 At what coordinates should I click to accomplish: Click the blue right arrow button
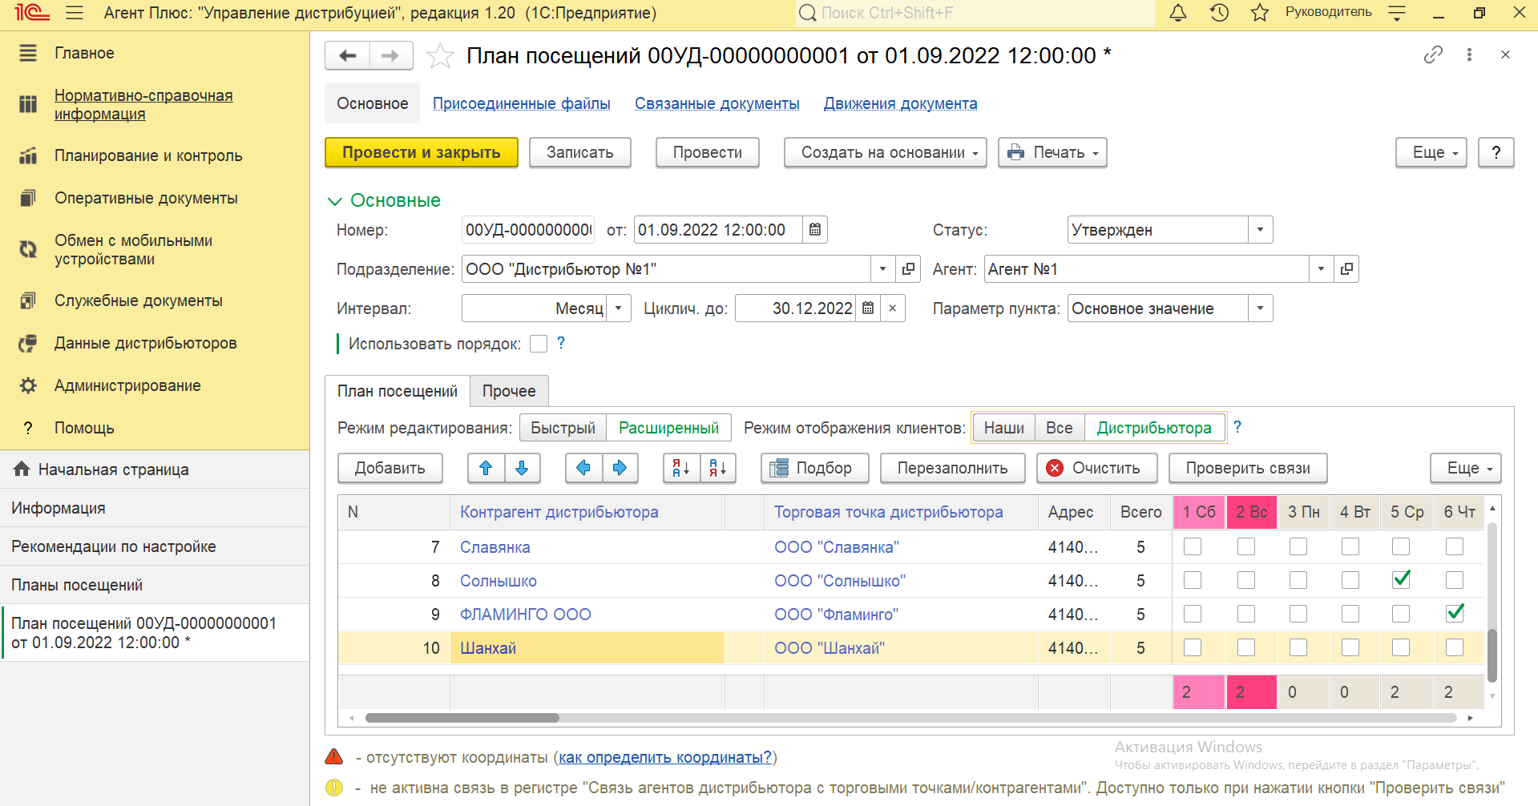pos(620,468)
